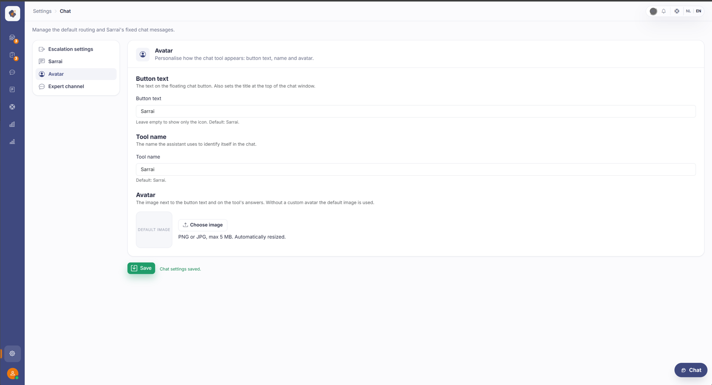Open the Sarrai section in the left menu
This screenshot has width=712, height=385.
(76, 61)
